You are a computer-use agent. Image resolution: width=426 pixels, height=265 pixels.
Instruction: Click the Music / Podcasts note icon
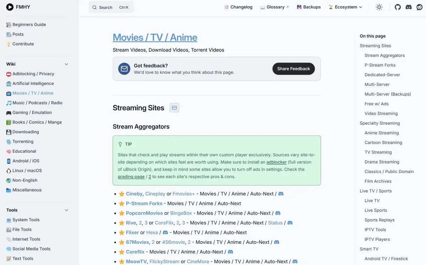(9, 103)
